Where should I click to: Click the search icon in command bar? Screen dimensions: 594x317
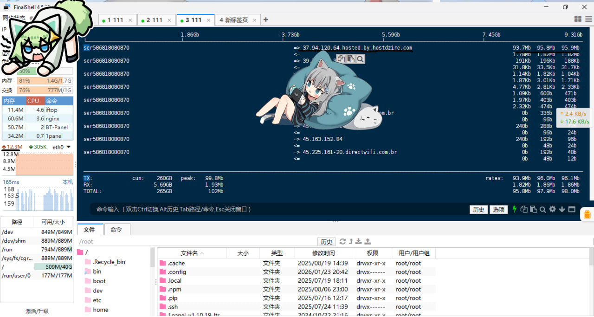542,209
